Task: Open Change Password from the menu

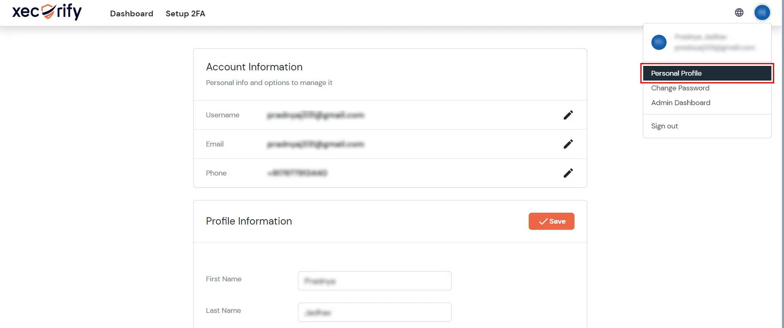Action: 680,88
